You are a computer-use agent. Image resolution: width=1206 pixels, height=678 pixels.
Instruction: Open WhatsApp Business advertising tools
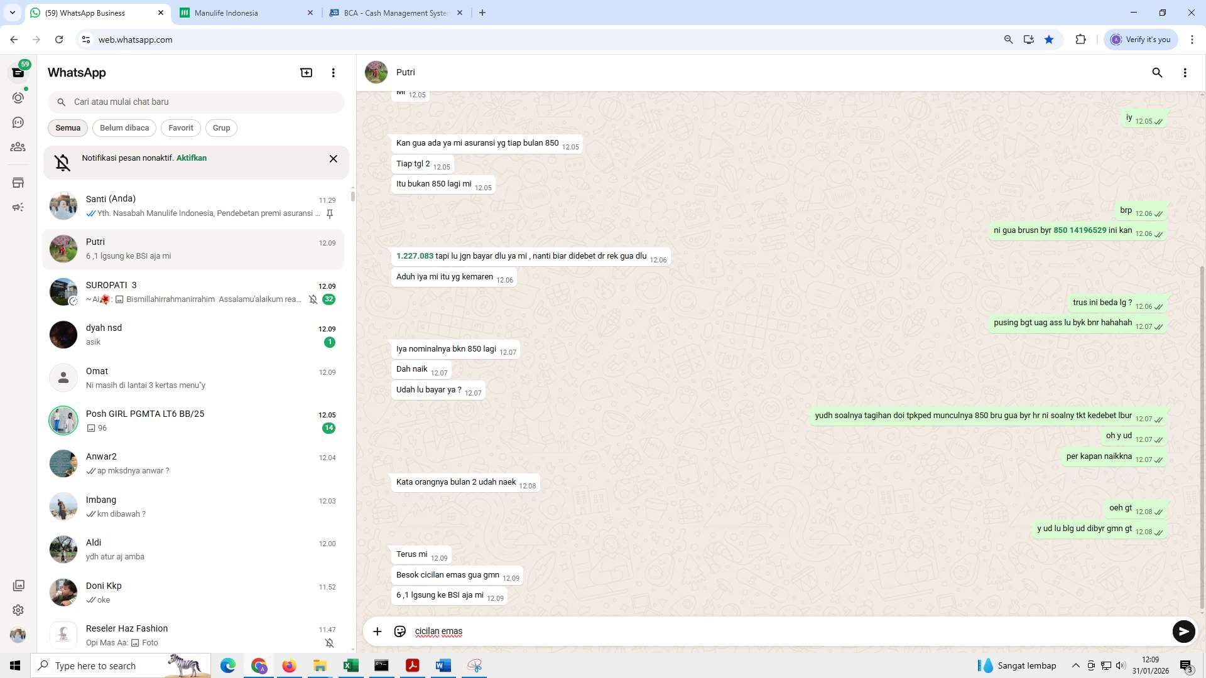point(18,207)
